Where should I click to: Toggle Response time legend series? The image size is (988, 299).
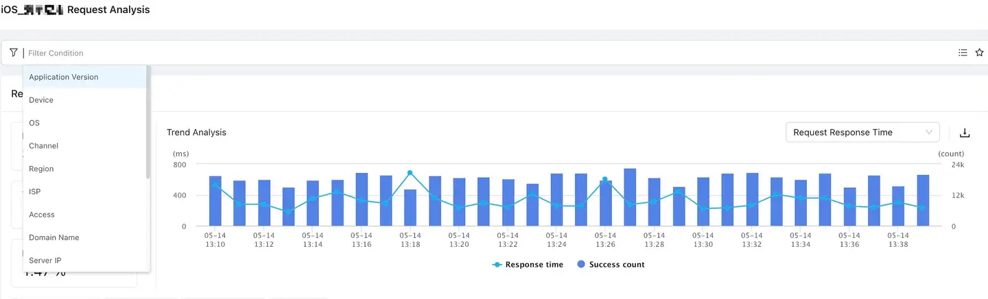(x=528, y=265)
